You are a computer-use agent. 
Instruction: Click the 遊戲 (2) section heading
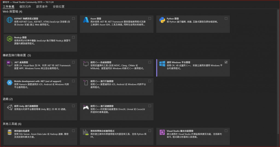[8, 99]
